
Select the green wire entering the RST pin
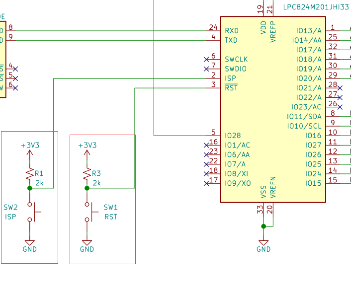[170, 88]
